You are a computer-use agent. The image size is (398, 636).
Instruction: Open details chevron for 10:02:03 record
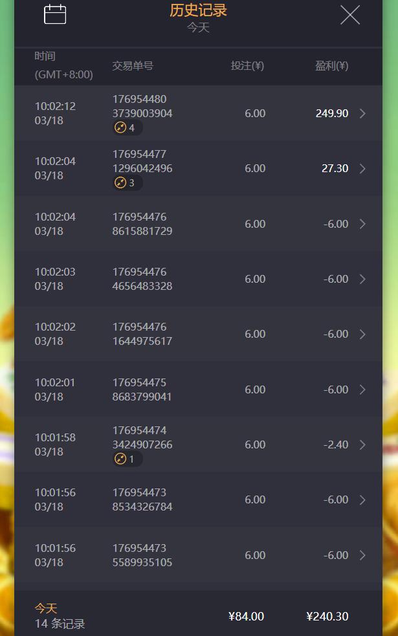click(x=362, y=280)
